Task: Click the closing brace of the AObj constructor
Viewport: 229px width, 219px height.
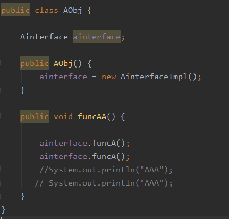Action: pyautogui.click(x=22, y=90)
